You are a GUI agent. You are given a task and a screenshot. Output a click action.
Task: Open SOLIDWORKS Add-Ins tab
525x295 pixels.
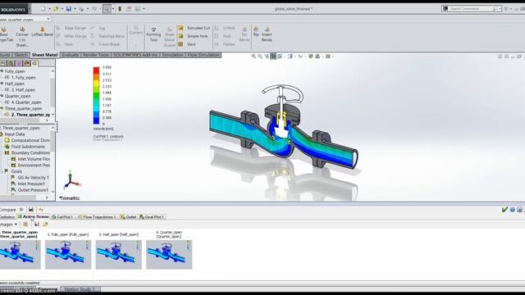click(x=135, y=55)
